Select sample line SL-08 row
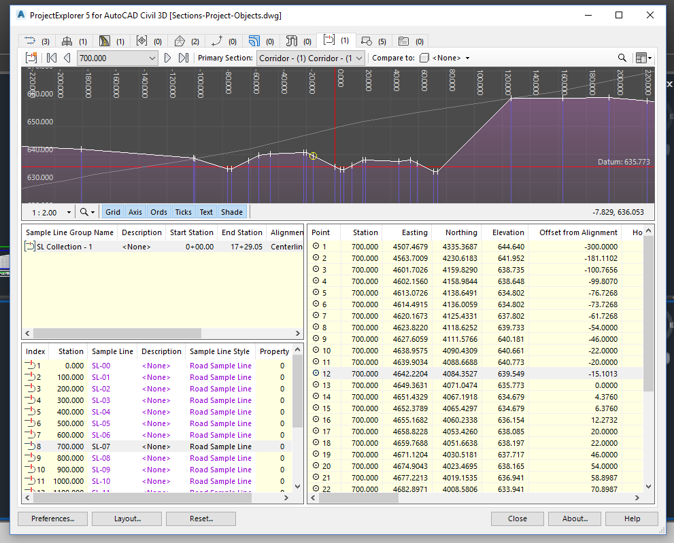Viewport: 674px width, 543px height. click(x=157, y=458)
